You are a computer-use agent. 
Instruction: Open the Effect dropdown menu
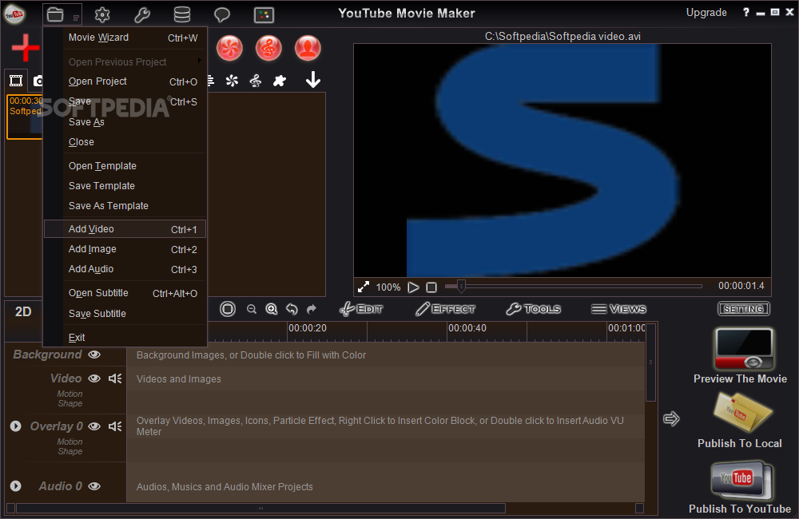click(445, 309)
